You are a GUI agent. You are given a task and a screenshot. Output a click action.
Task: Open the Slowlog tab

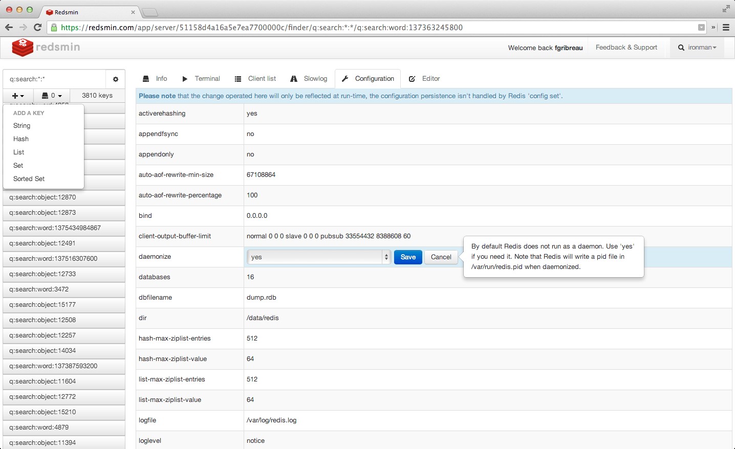309,79
